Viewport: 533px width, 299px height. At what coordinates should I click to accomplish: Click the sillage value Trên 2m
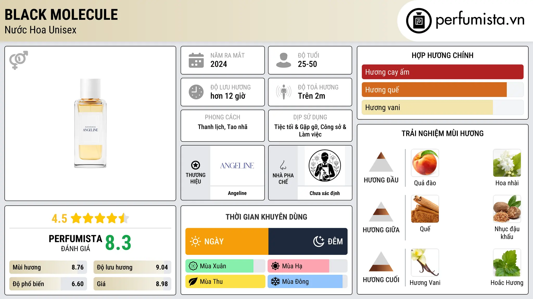point(311,96)
